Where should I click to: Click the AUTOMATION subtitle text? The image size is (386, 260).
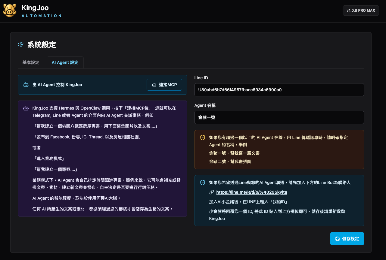pos(42,16)
